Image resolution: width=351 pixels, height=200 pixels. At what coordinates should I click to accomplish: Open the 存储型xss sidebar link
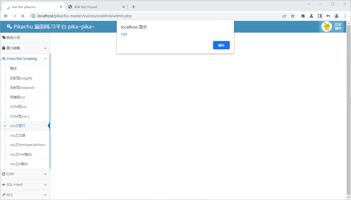[18, 97]
